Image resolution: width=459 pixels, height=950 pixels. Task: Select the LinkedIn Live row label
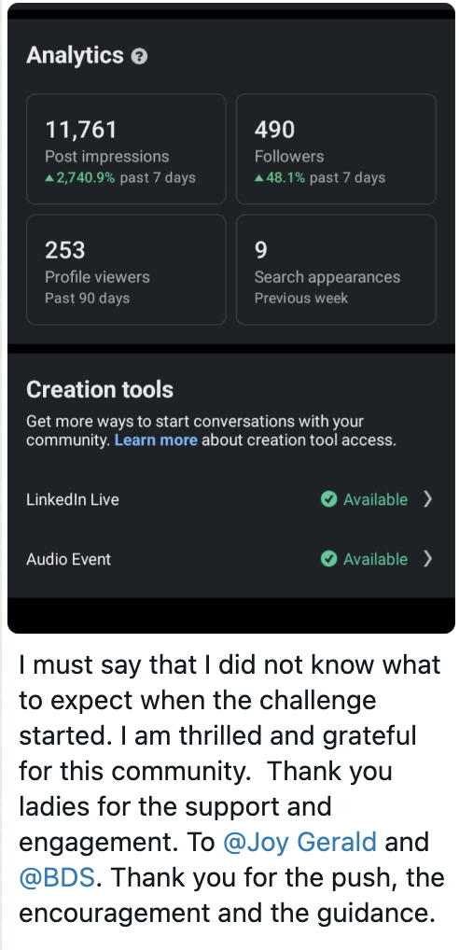(73, 500)
